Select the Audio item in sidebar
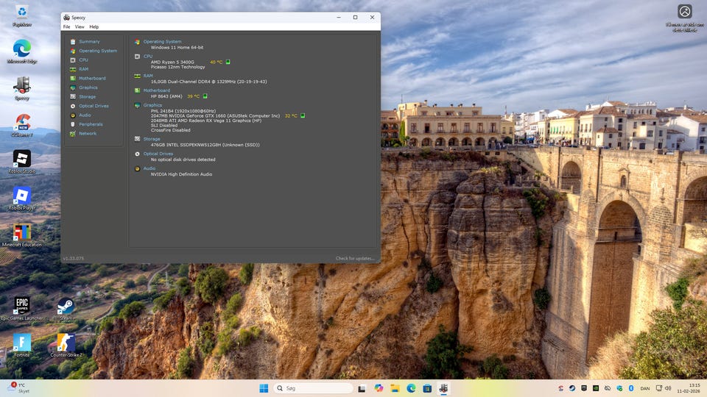Viewport: 707px width, 397px height. 85,115
